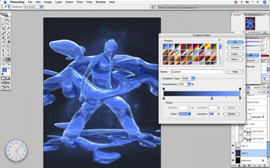The image size is (270, 168).
Task: Click the gradient Name input field
Action: (x=198, y=72)
